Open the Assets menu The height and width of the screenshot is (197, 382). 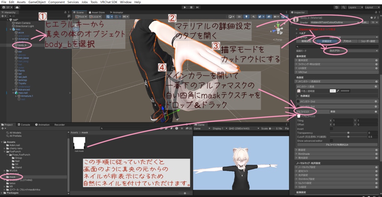(x=21, y=2)
